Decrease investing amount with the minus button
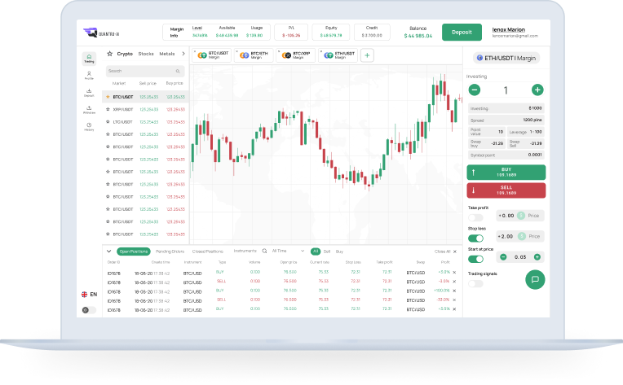This screenshot has width=623, height=385. click(x=475, y=90)
